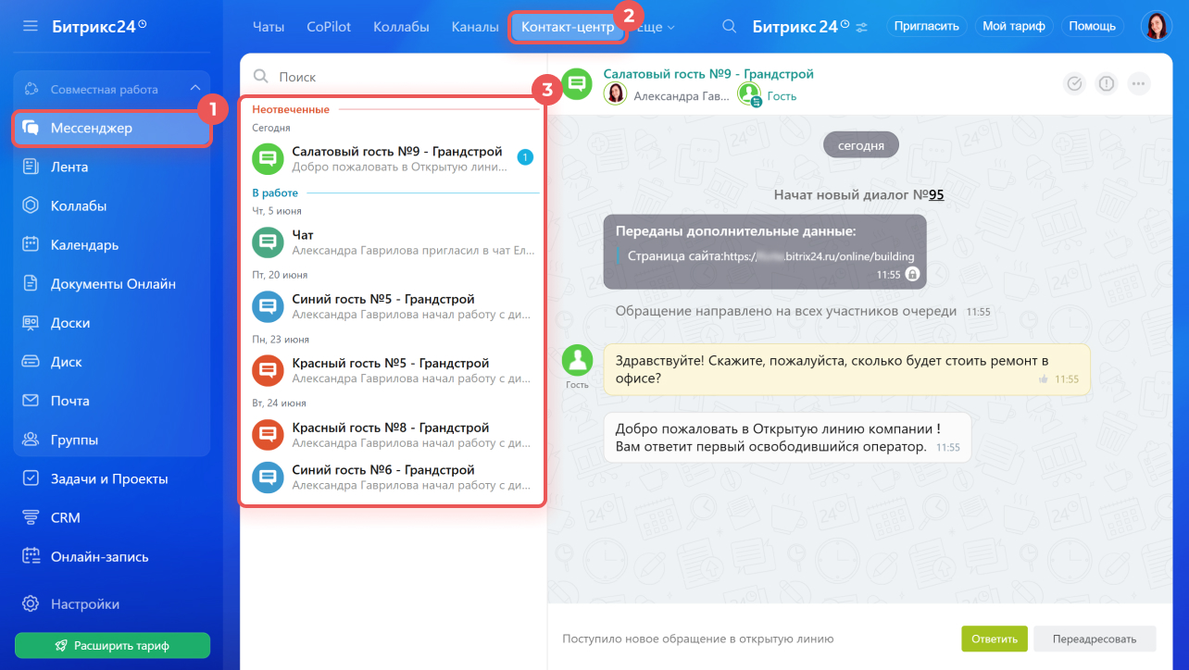The width and height of the screenshot is (1189, 670).
Task: Click the unread badge on Салатовый гость №9
Action: pos(525,157)
